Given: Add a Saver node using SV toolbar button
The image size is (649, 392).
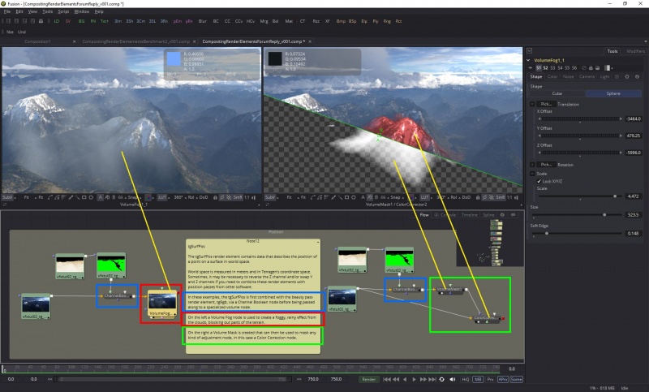Looking at the screenshot, I should point(68,21).
